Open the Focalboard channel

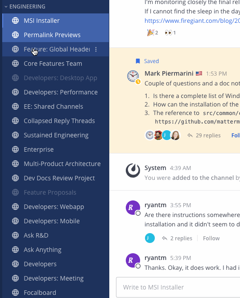click(x=56, y=293)
